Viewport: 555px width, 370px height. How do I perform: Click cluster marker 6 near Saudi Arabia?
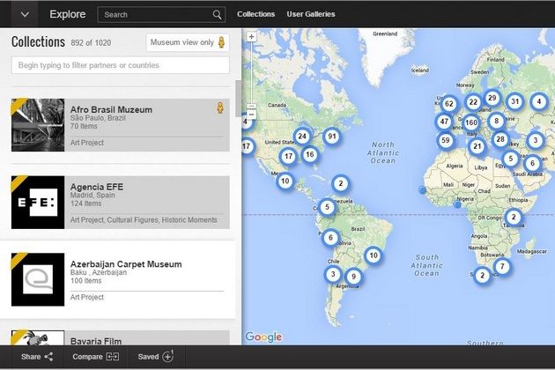click(x=532, y=163)
